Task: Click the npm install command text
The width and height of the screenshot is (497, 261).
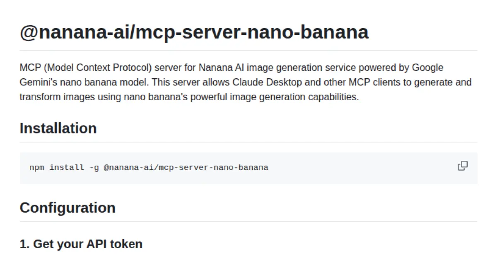Action: 148,167
